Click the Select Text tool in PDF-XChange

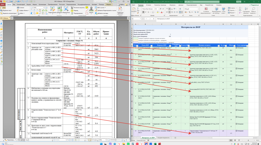6,10
